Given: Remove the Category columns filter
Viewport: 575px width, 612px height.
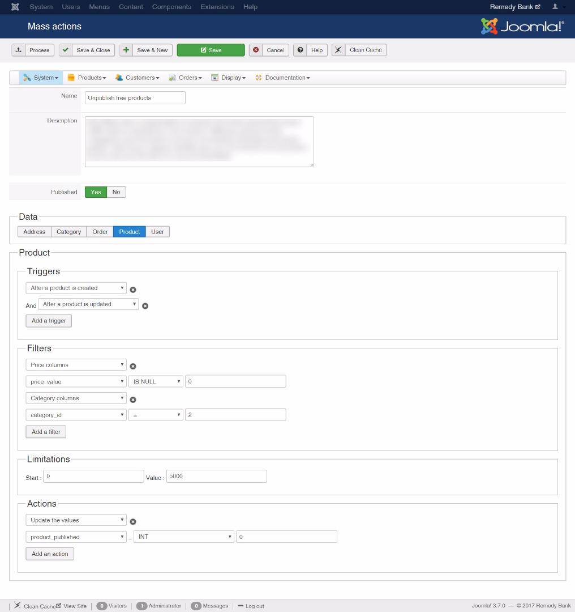Looking at the screenshot, I should pyautogui.click(x=133, y=399).
